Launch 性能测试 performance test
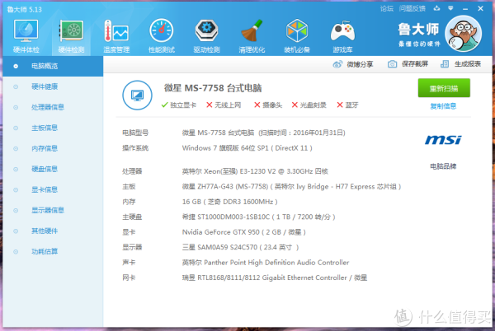This screenshot has height=331, width=495. coord(162,35)
